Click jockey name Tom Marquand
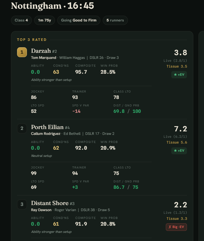204x241 pixels. tap(44, 58)
